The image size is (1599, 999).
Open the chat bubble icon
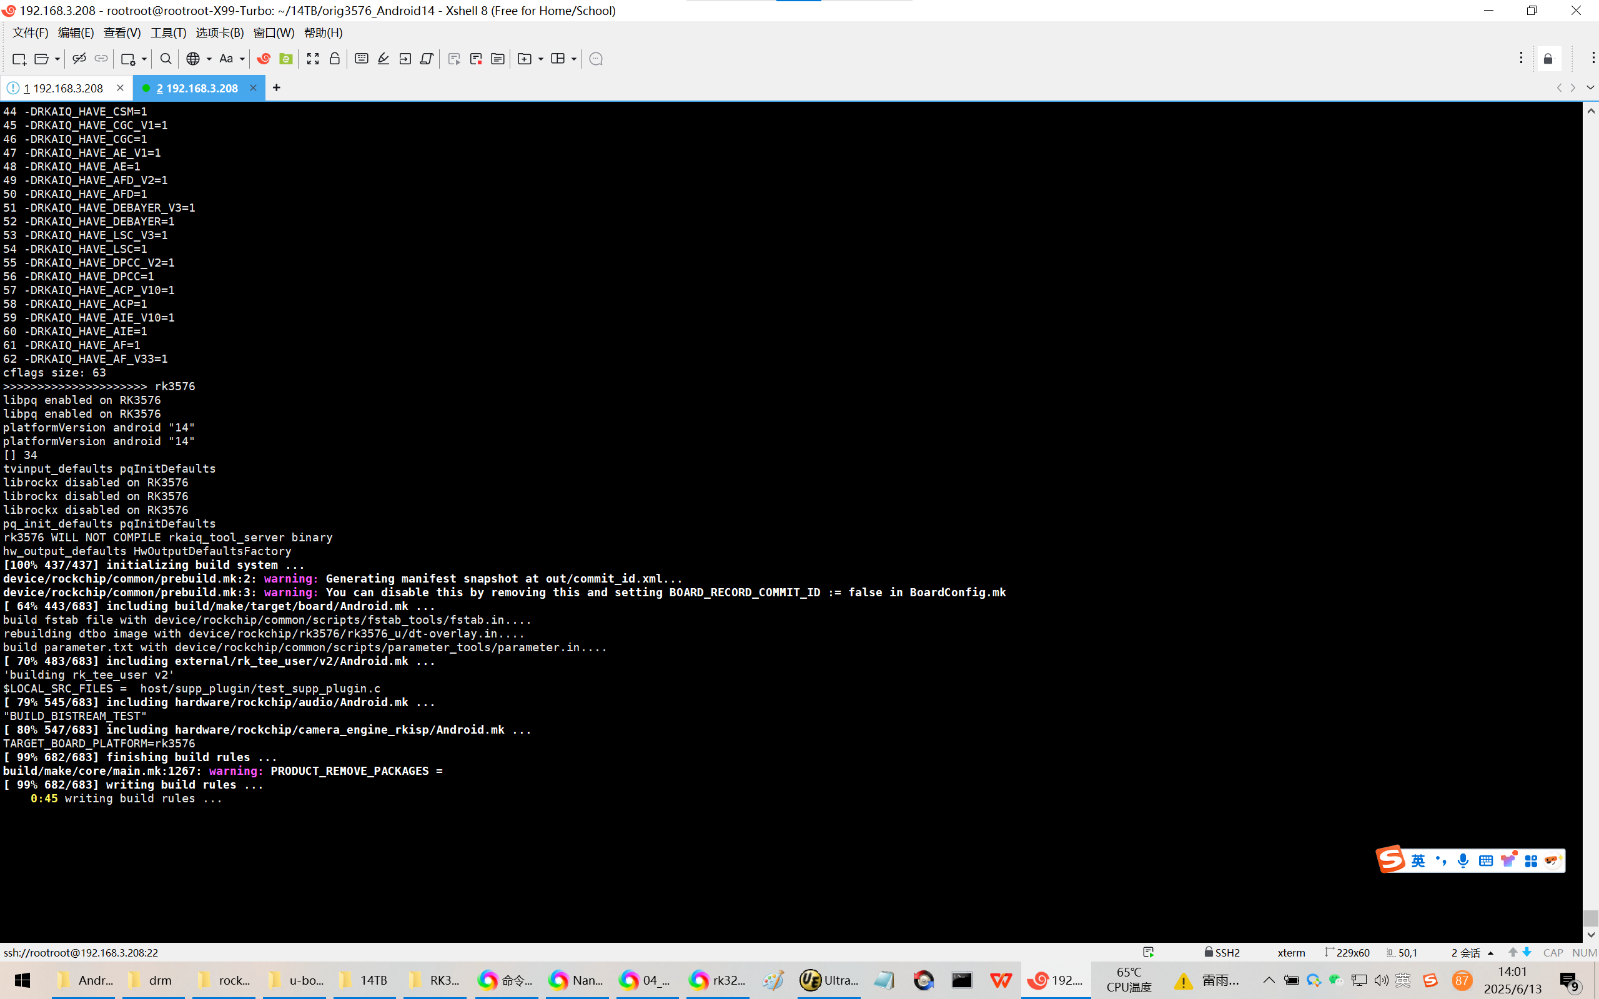tap(595, 59)
